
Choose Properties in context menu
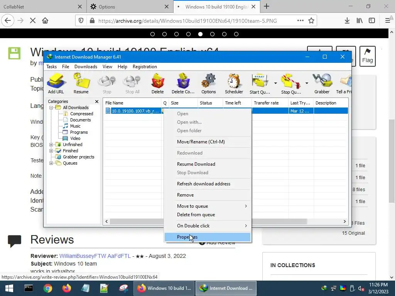[x=208, y=237]
